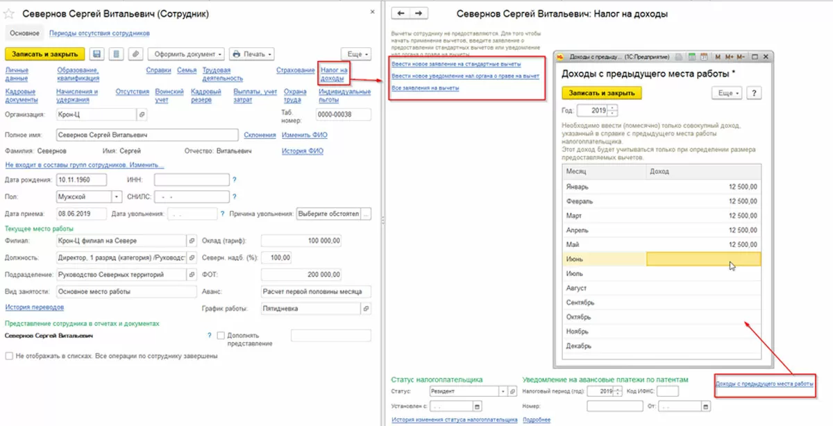Open Периоды отсутствия сотрудников tab
This screenshot has height=426, width=833.
coord(99,33)
